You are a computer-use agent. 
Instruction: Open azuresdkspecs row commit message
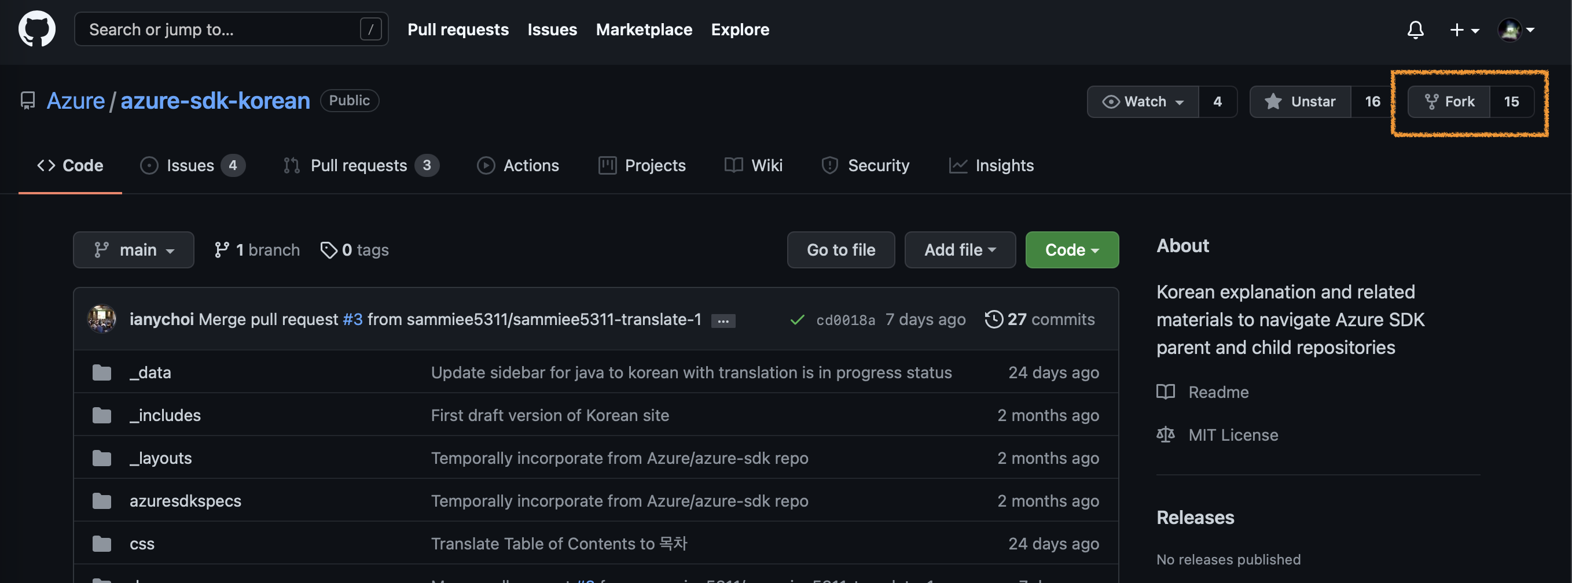tap(619, 500)
